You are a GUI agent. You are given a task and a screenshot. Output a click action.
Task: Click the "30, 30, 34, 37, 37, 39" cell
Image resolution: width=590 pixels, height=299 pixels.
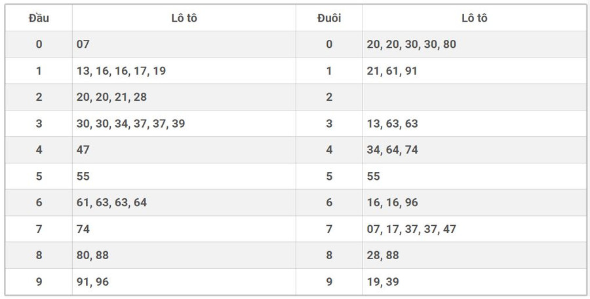tap(130, 124)
